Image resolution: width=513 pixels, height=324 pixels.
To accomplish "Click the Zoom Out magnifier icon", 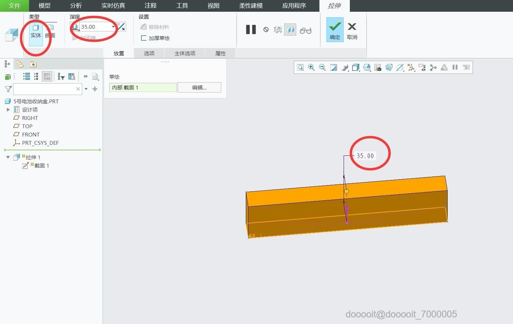I will click(x=322, y=67).
